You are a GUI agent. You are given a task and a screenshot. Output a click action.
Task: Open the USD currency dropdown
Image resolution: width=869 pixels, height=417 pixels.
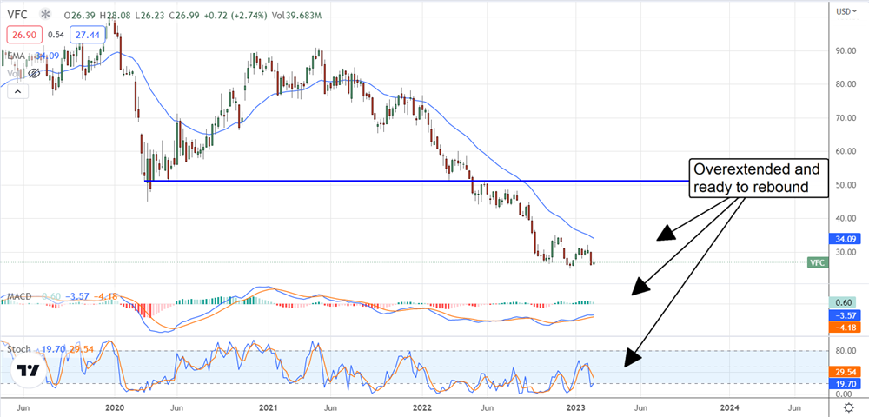point(847,10)
